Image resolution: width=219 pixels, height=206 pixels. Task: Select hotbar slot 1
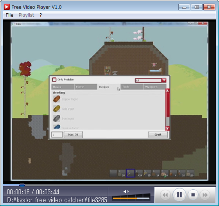click(113, 173)
